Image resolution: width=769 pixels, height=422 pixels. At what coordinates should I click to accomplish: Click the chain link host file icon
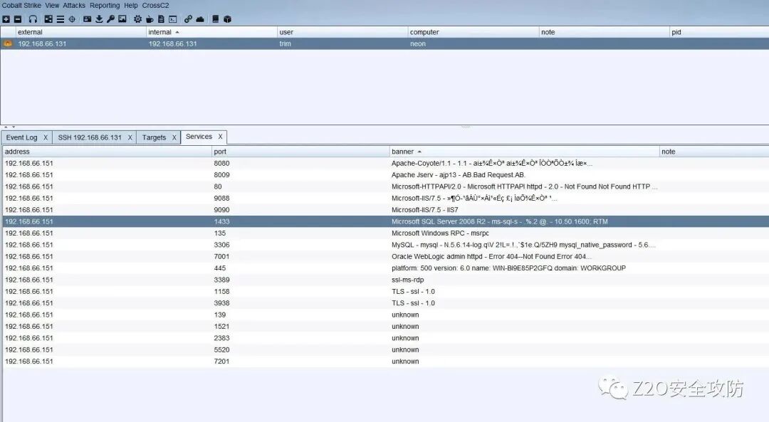[x=188, y=19]
